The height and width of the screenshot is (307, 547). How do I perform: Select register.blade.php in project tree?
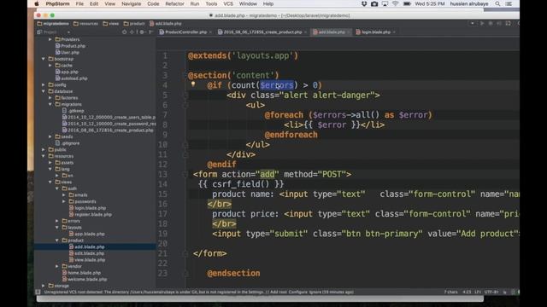coord(91,214)
